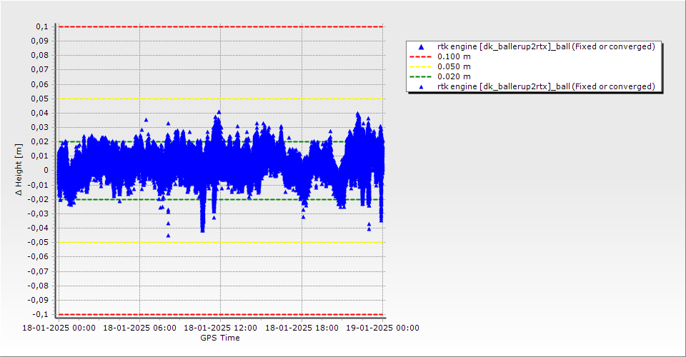Click the 0,05 tick label on the y-axis

39,99
